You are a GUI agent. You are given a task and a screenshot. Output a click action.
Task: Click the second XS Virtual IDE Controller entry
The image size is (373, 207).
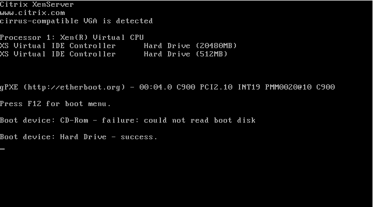coord(58,54)
